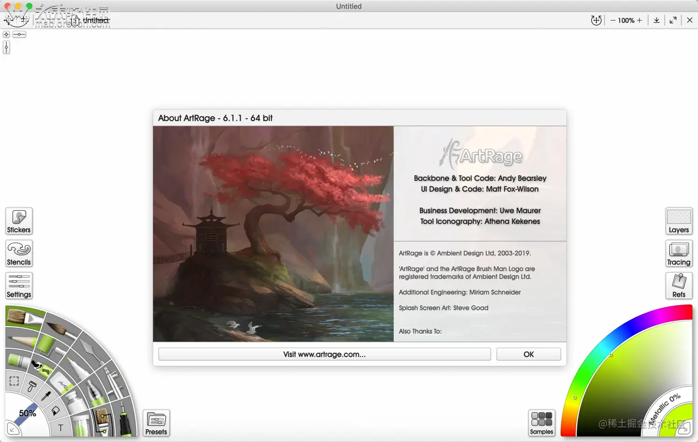Select the Glitter Tube tool
This screenshot has height=442, width=698.
81,424
